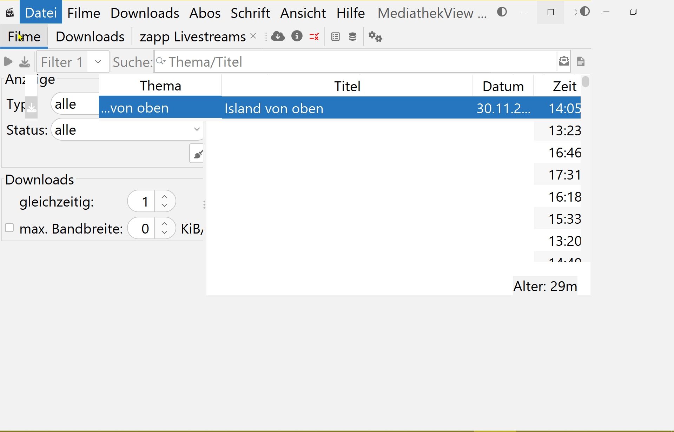Open the Typ alle combo box
Image resolution: width=674 pixels, height=432 pixels.
pyautogui.click(x=74, y=104)
